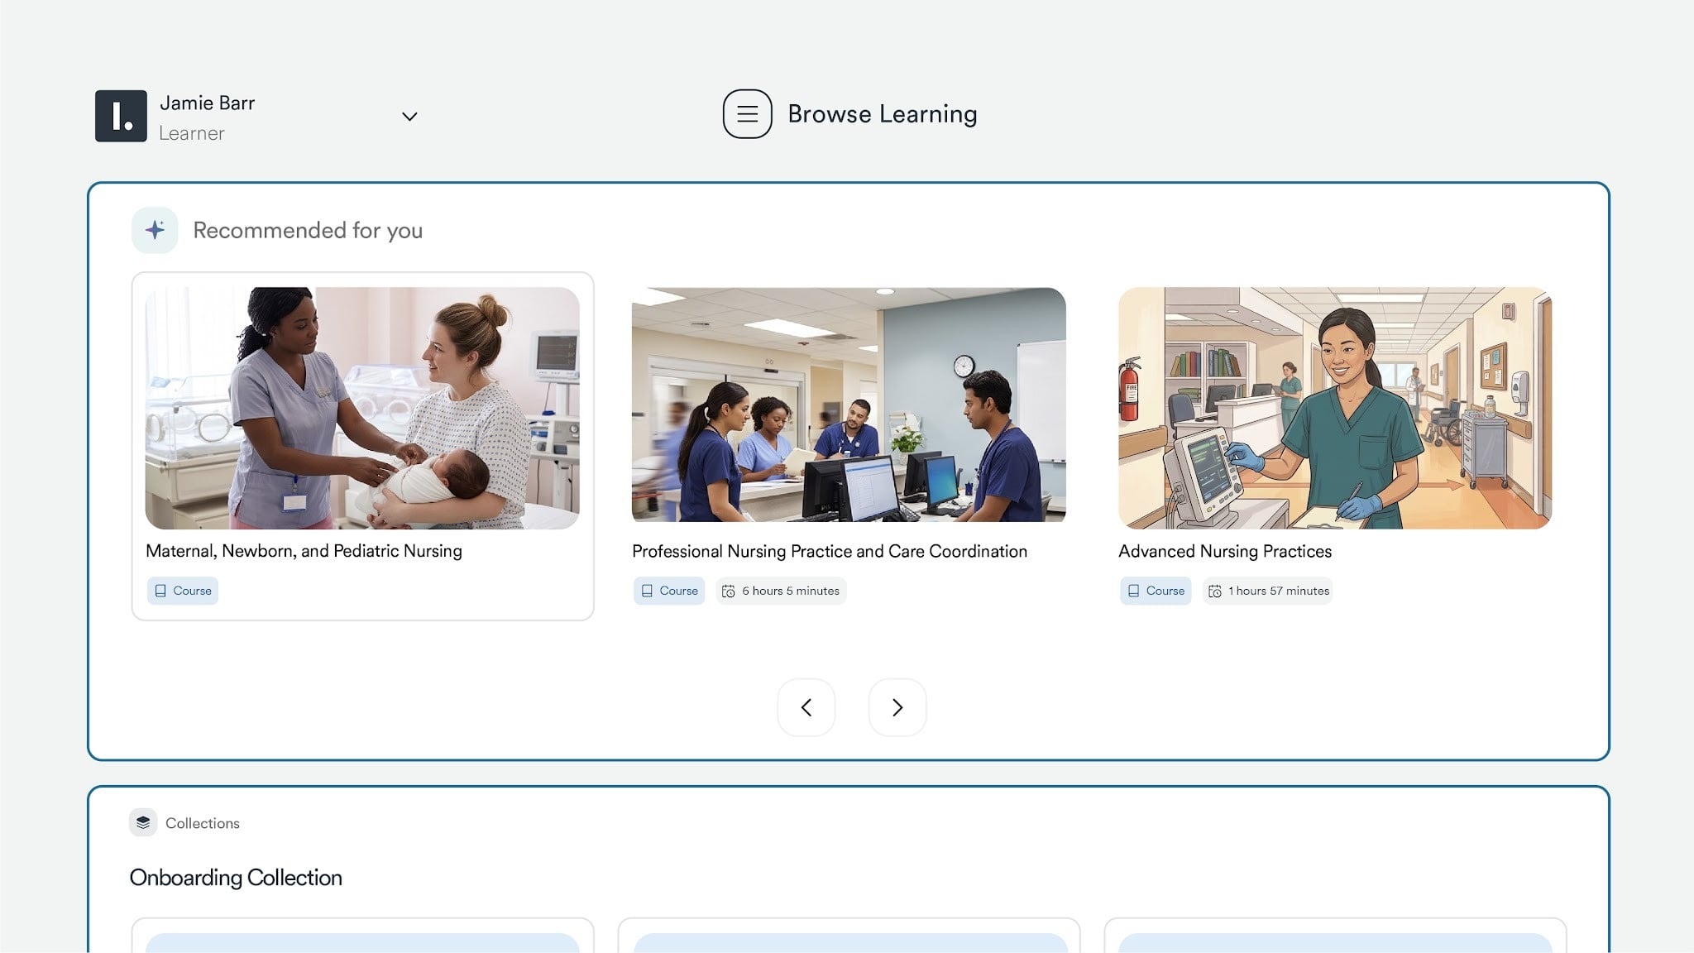Click the Professional Nursing Practice and Care Coordination title

(x=830, y=551)
